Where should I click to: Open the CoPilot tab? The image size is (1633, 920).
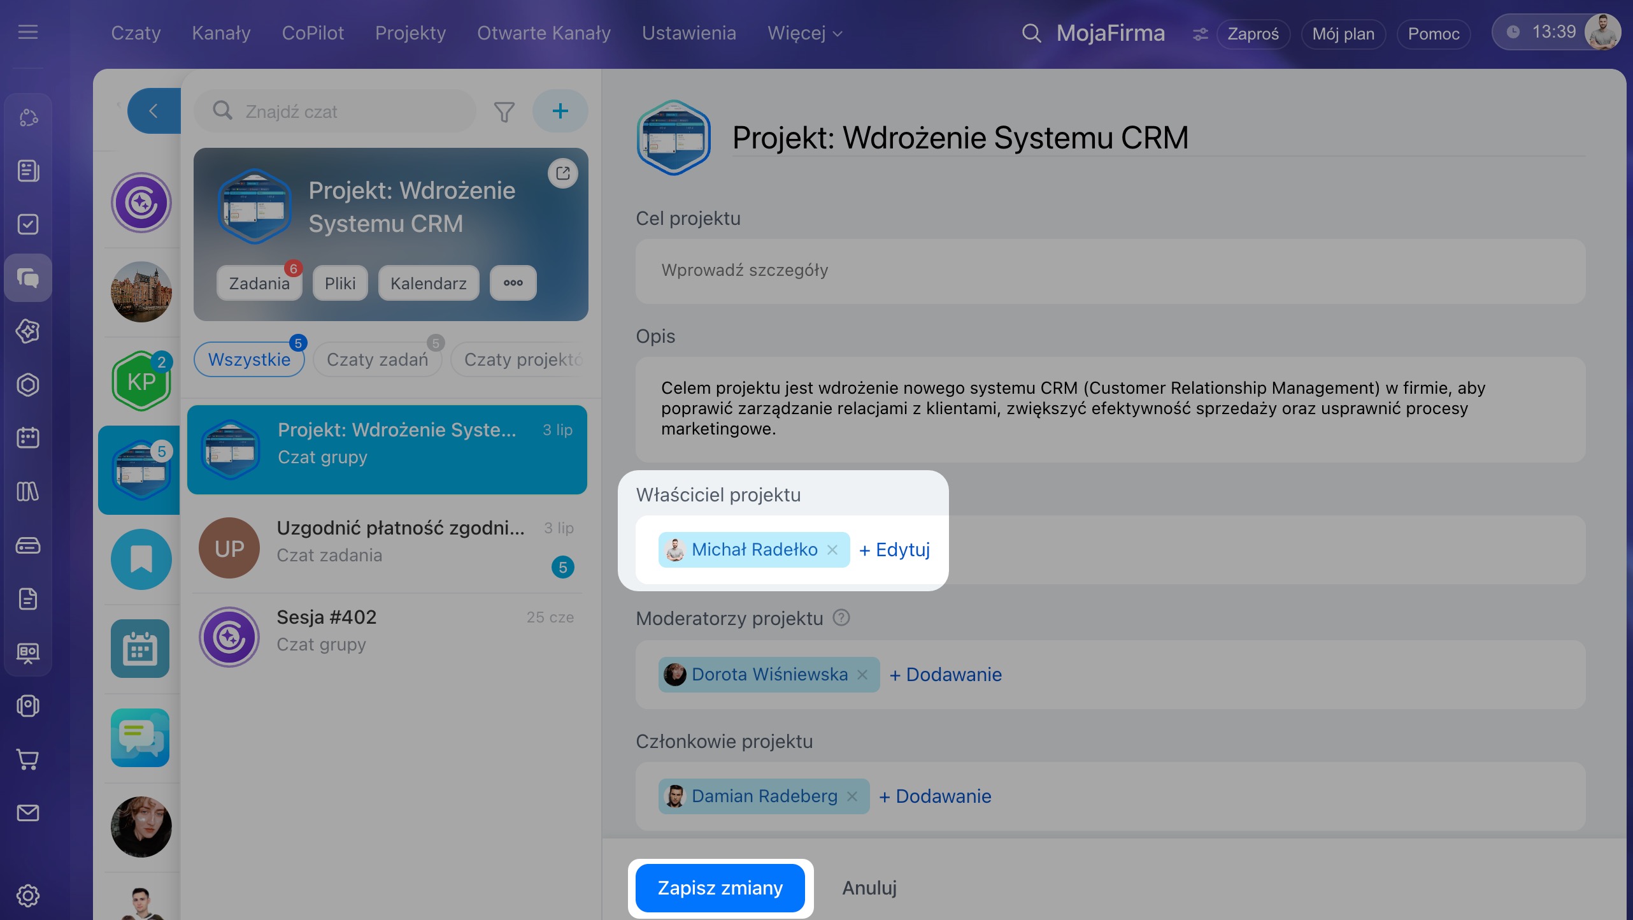(313, 33)
